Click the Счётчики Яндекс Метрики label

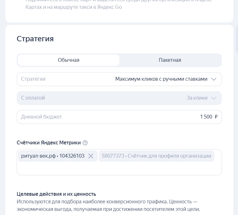point(49,142)
